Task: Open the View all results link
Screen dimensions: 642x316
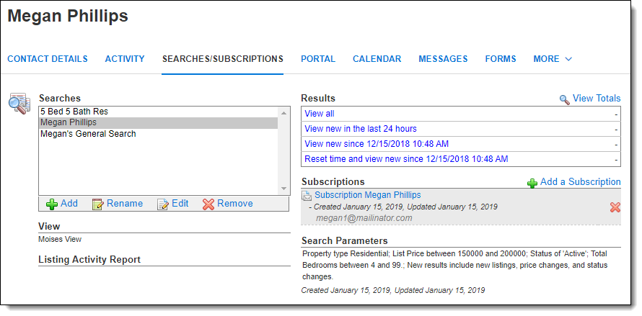Action: [320, 114]
